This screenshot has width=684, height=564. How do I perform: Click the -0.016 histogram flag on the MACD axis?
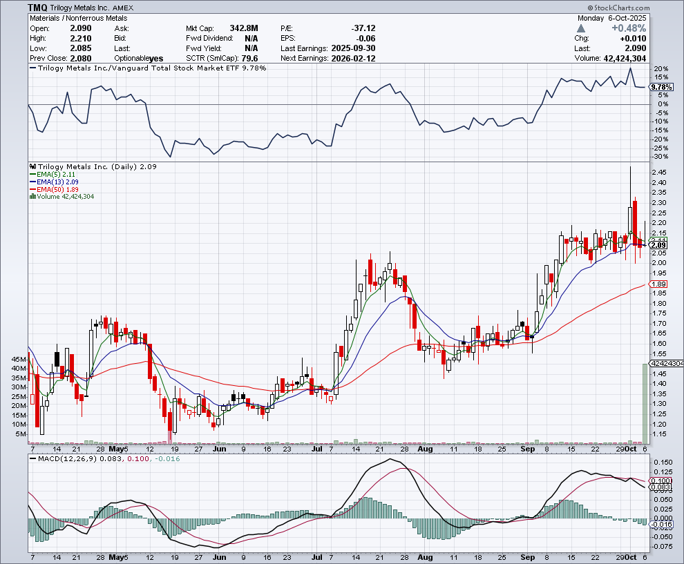tap(662, 525)
